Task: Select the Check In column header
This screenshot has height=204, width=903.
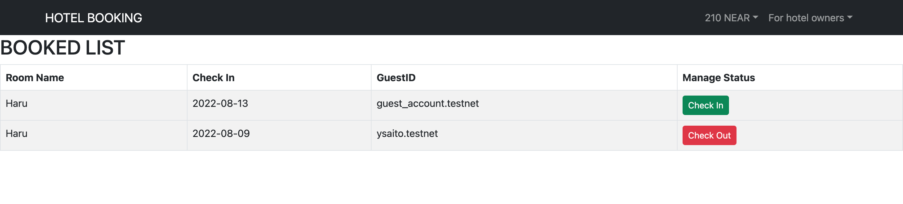Action: 279,77
